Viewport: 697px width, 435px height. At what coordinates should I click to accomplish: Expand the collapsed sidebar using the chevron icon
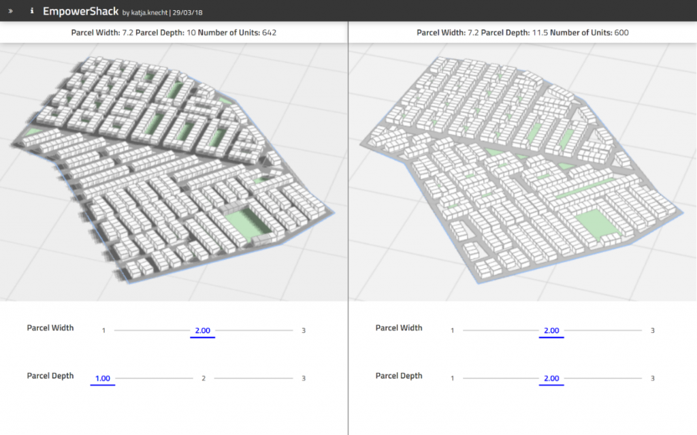[x=10, y=10]
